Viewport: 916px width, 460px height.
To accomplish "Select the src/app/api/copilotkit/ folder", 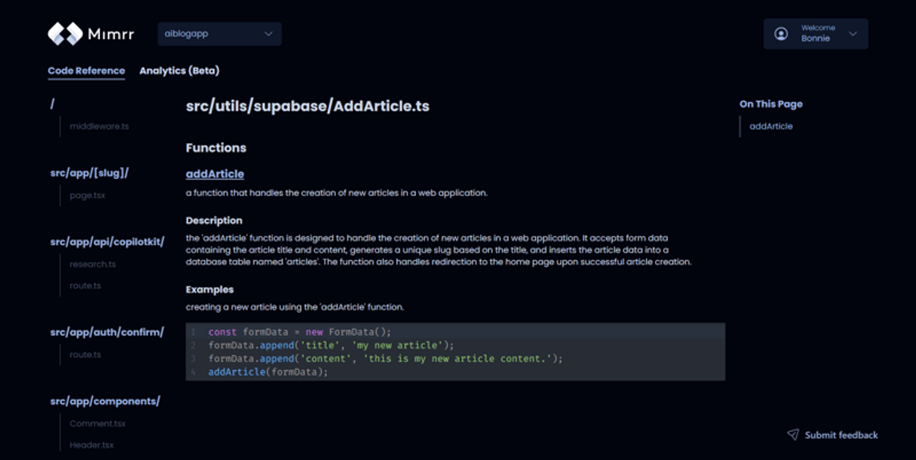I will [107, 242].
